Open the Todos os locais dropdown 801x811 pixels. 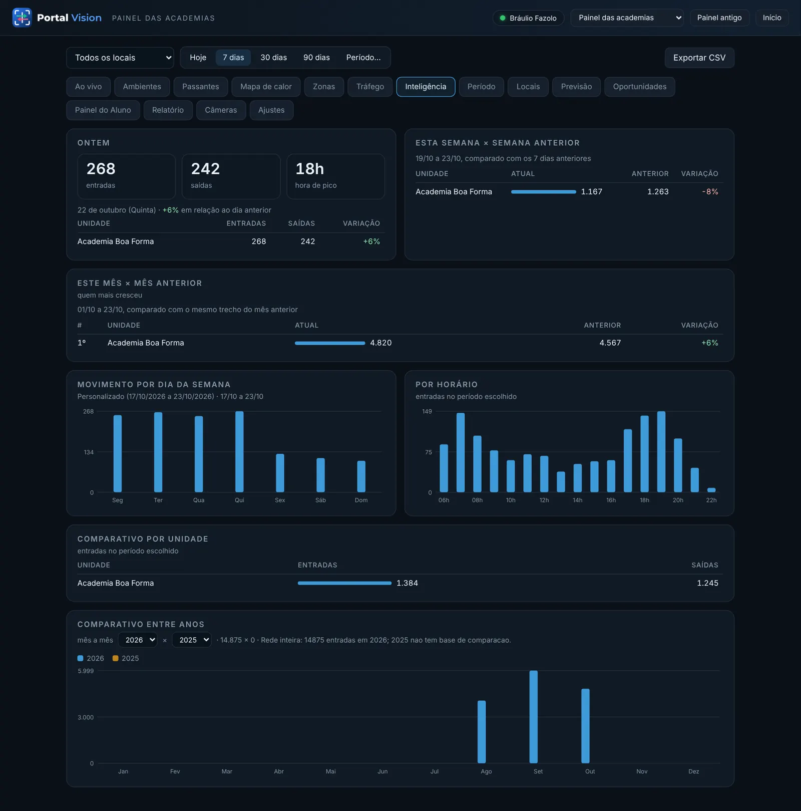pos(120,58)
